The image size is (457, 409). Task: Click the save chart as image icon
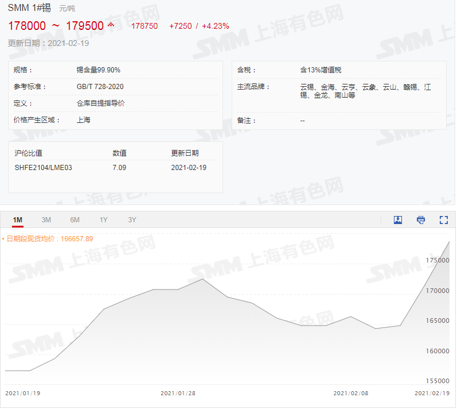pyautogui.click(x=398, y=220)
